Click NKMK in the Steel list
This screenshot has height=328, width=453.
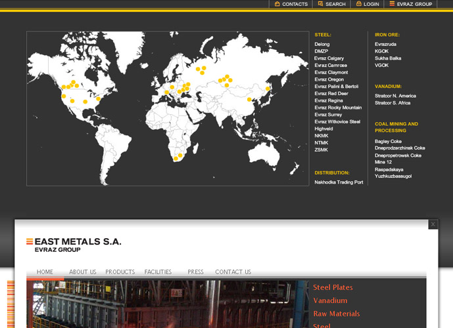tap(322, 136)
